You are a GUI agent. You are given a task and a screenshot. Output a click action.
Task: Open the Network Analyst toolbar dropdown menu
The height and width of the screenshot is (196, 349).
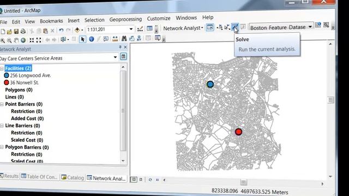183,28
